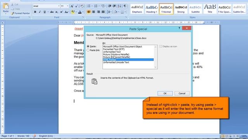Apply the Subtitle style
Screen dimensions: 248x139
point(195,9)
